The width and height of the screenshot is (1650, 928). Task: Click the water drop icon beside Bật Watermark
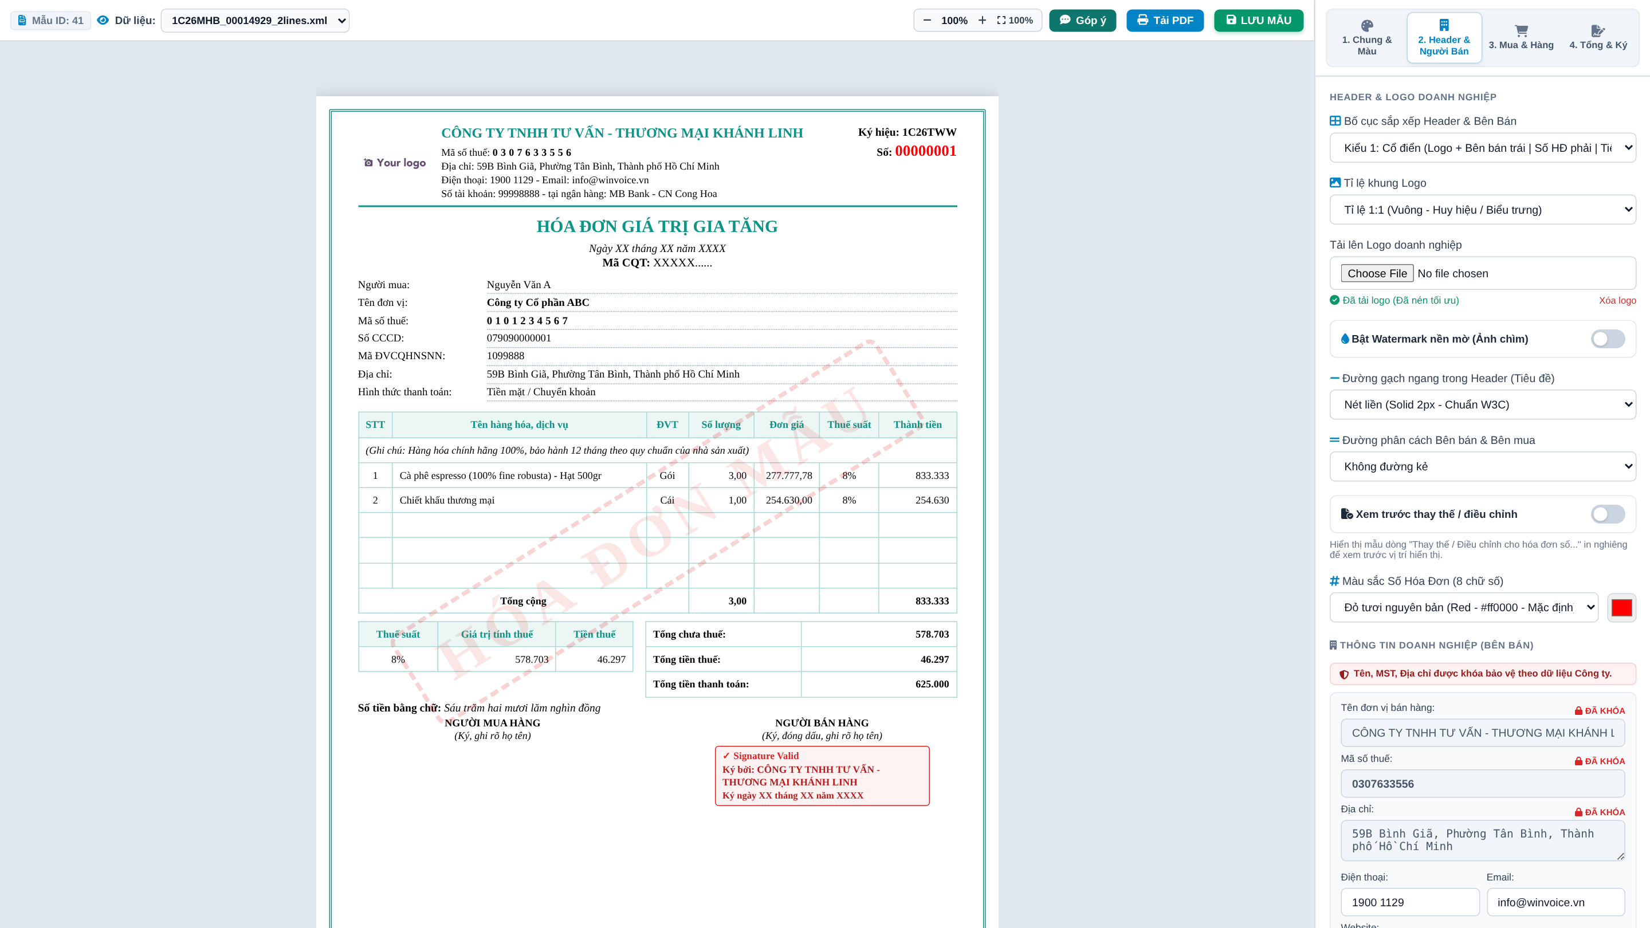coord(1345,339)
